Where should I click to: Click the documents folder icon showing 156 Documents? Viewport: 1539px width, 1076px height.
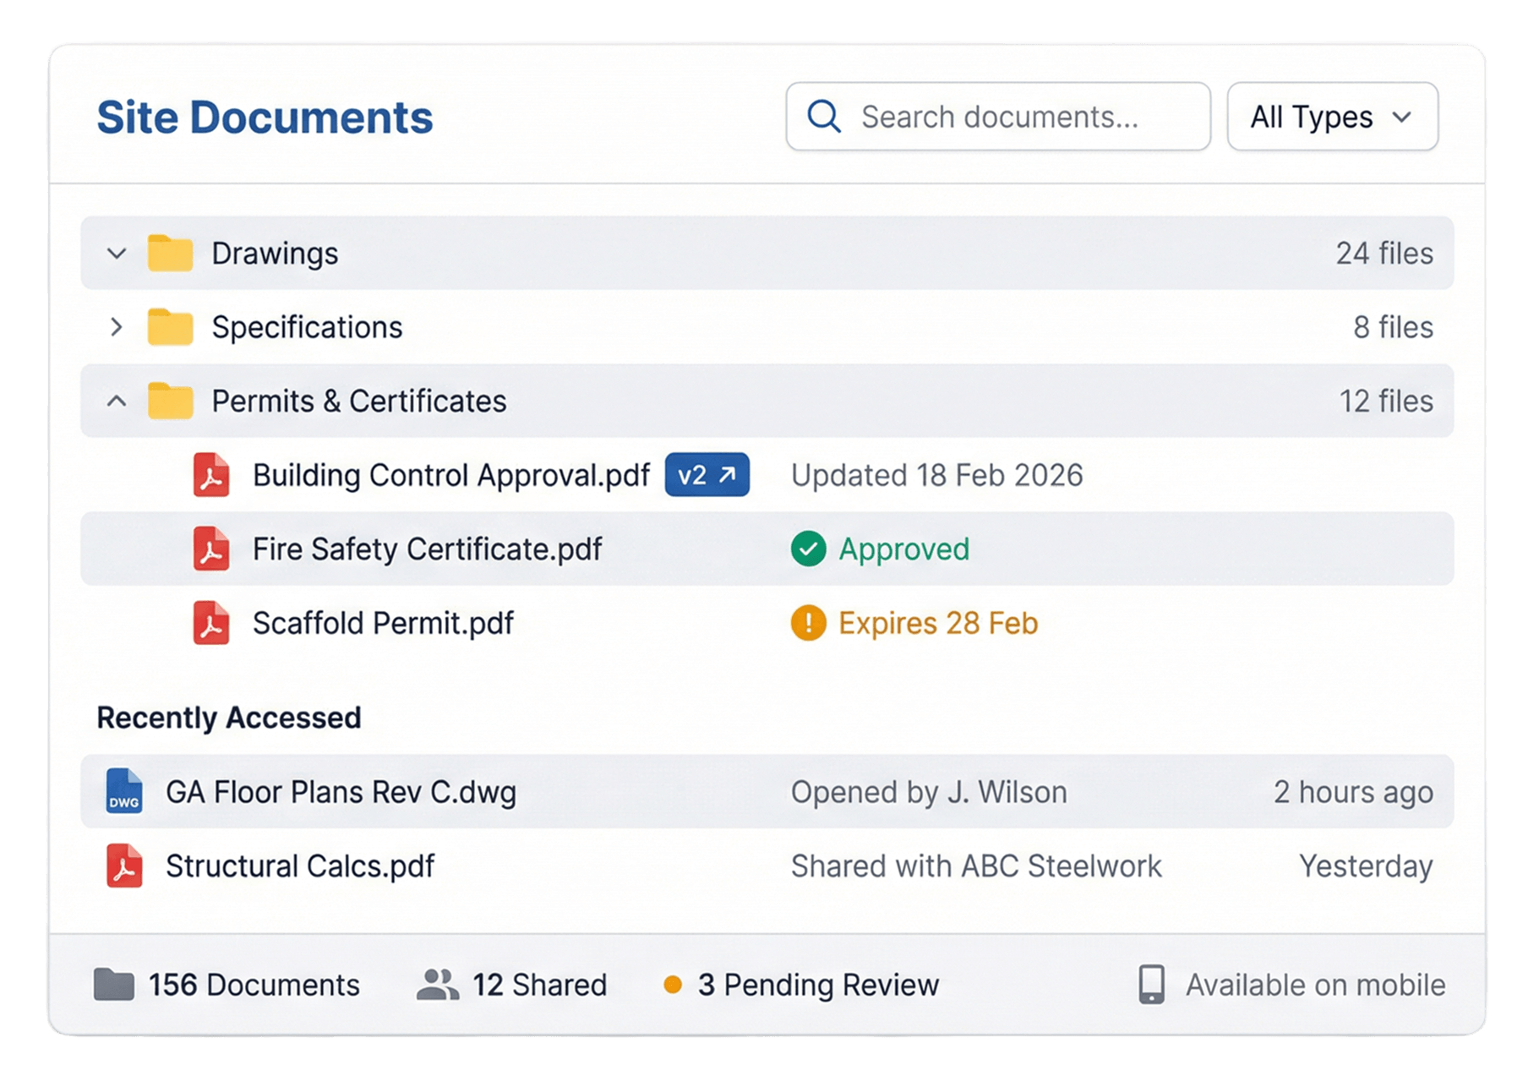tap(117, 984)
